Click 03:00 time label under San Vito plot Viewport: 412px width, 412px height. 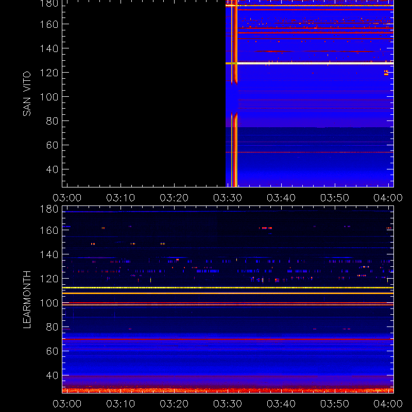pyautogui.click(x=67, y=198)
